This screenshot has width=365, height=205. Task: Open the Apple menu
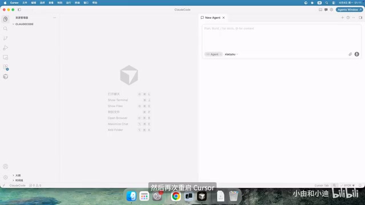click(x=5, y=3)
